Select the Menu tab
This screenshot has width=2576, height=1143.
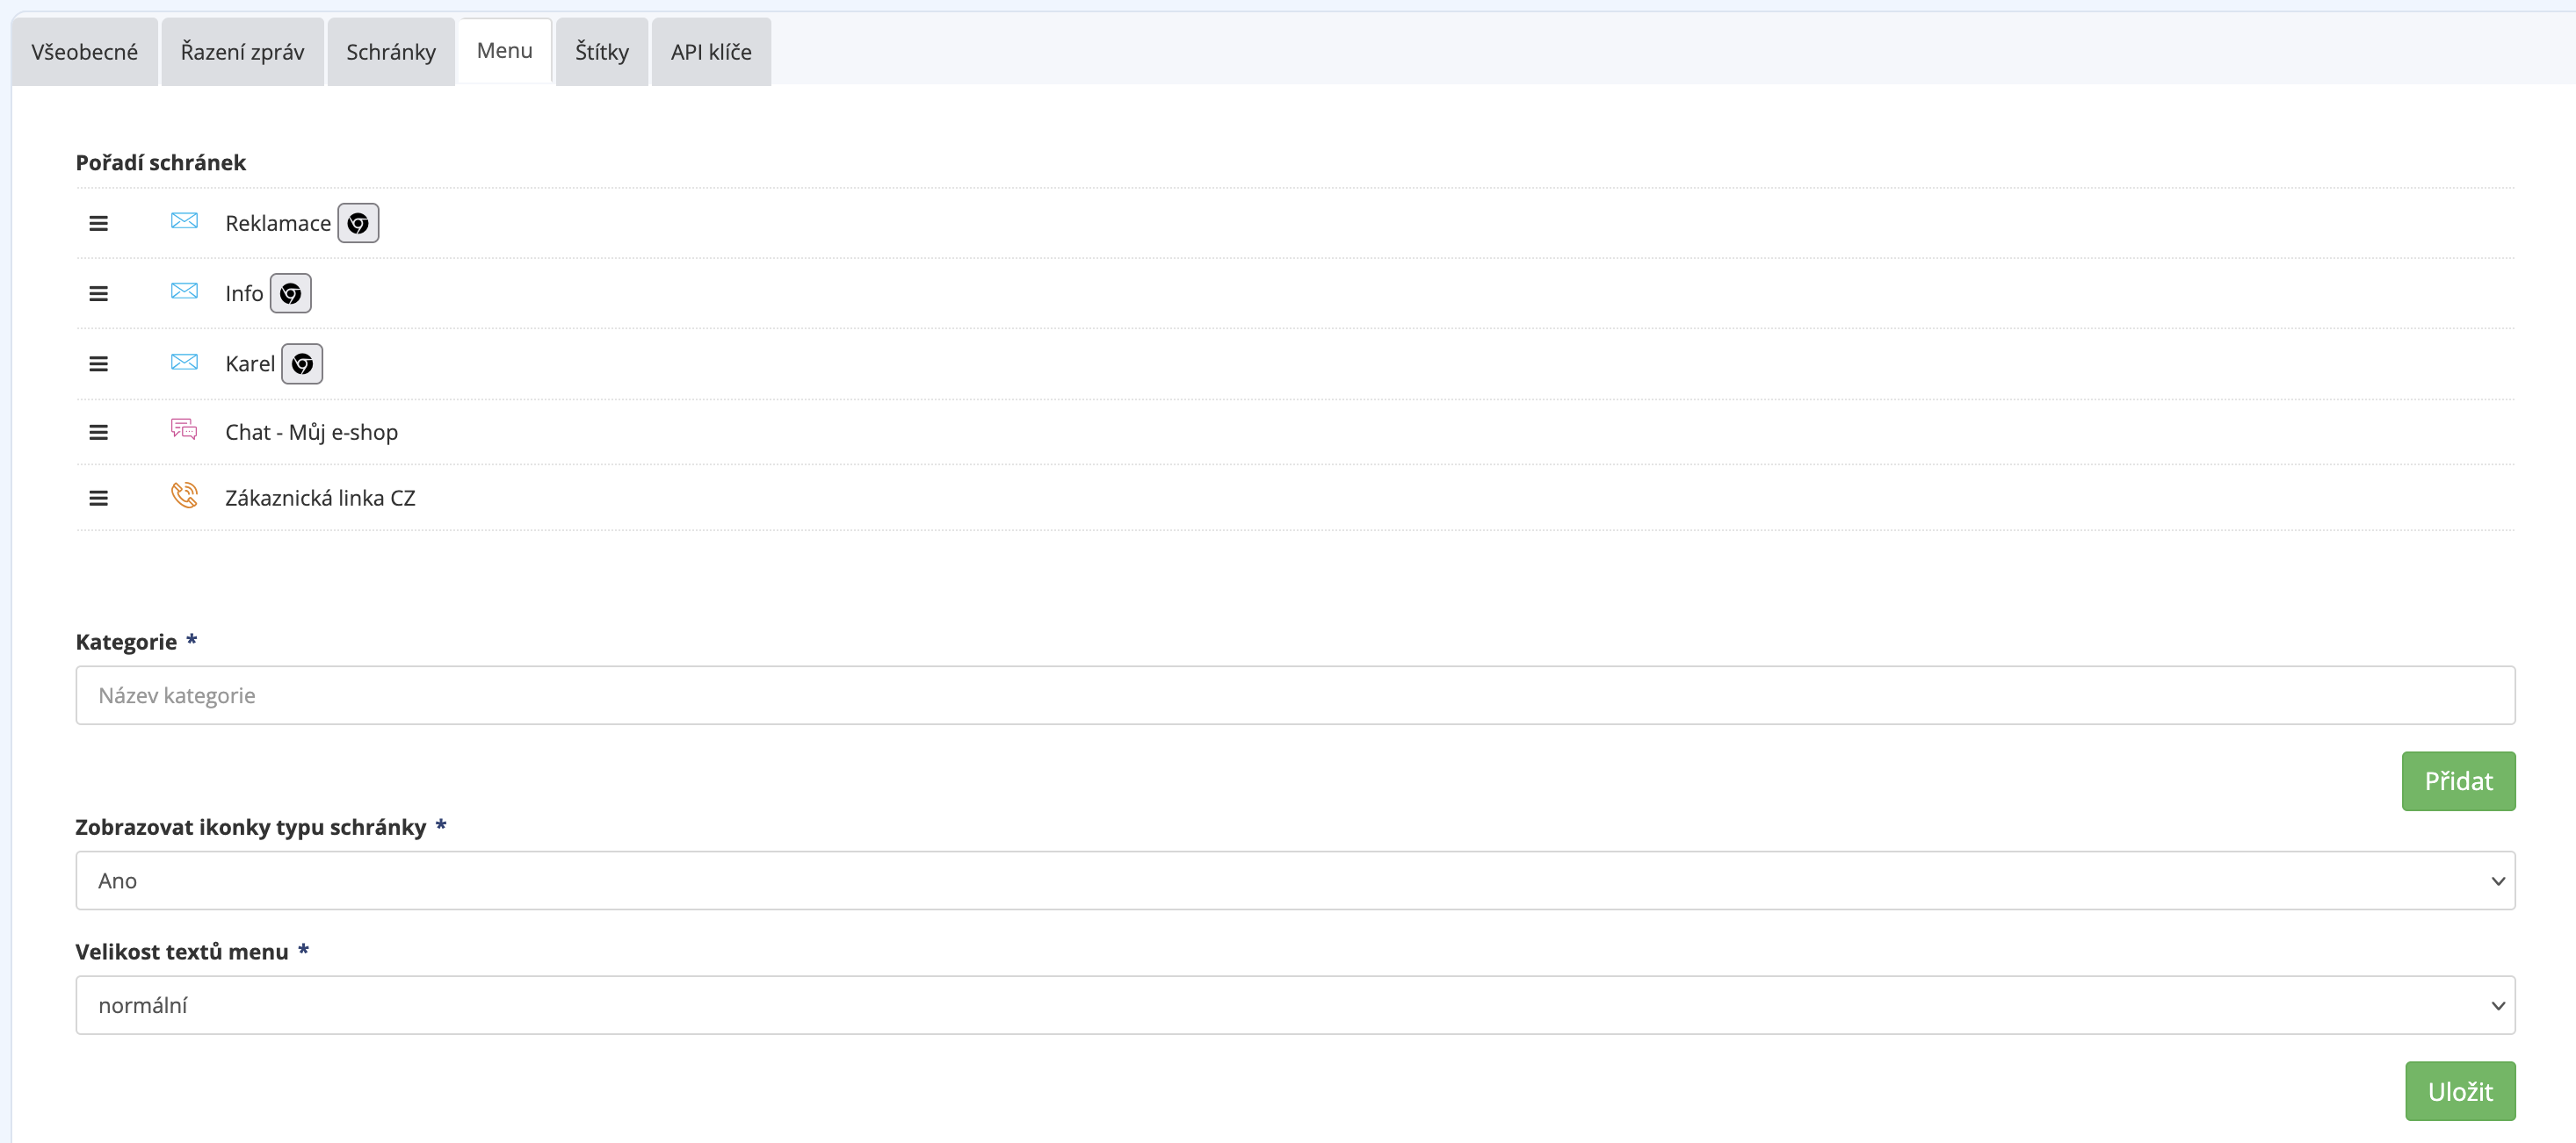coord(505,51)
